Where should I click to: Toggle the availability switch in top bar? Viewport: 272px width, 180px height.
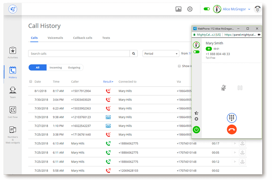(x=207, y=9)
